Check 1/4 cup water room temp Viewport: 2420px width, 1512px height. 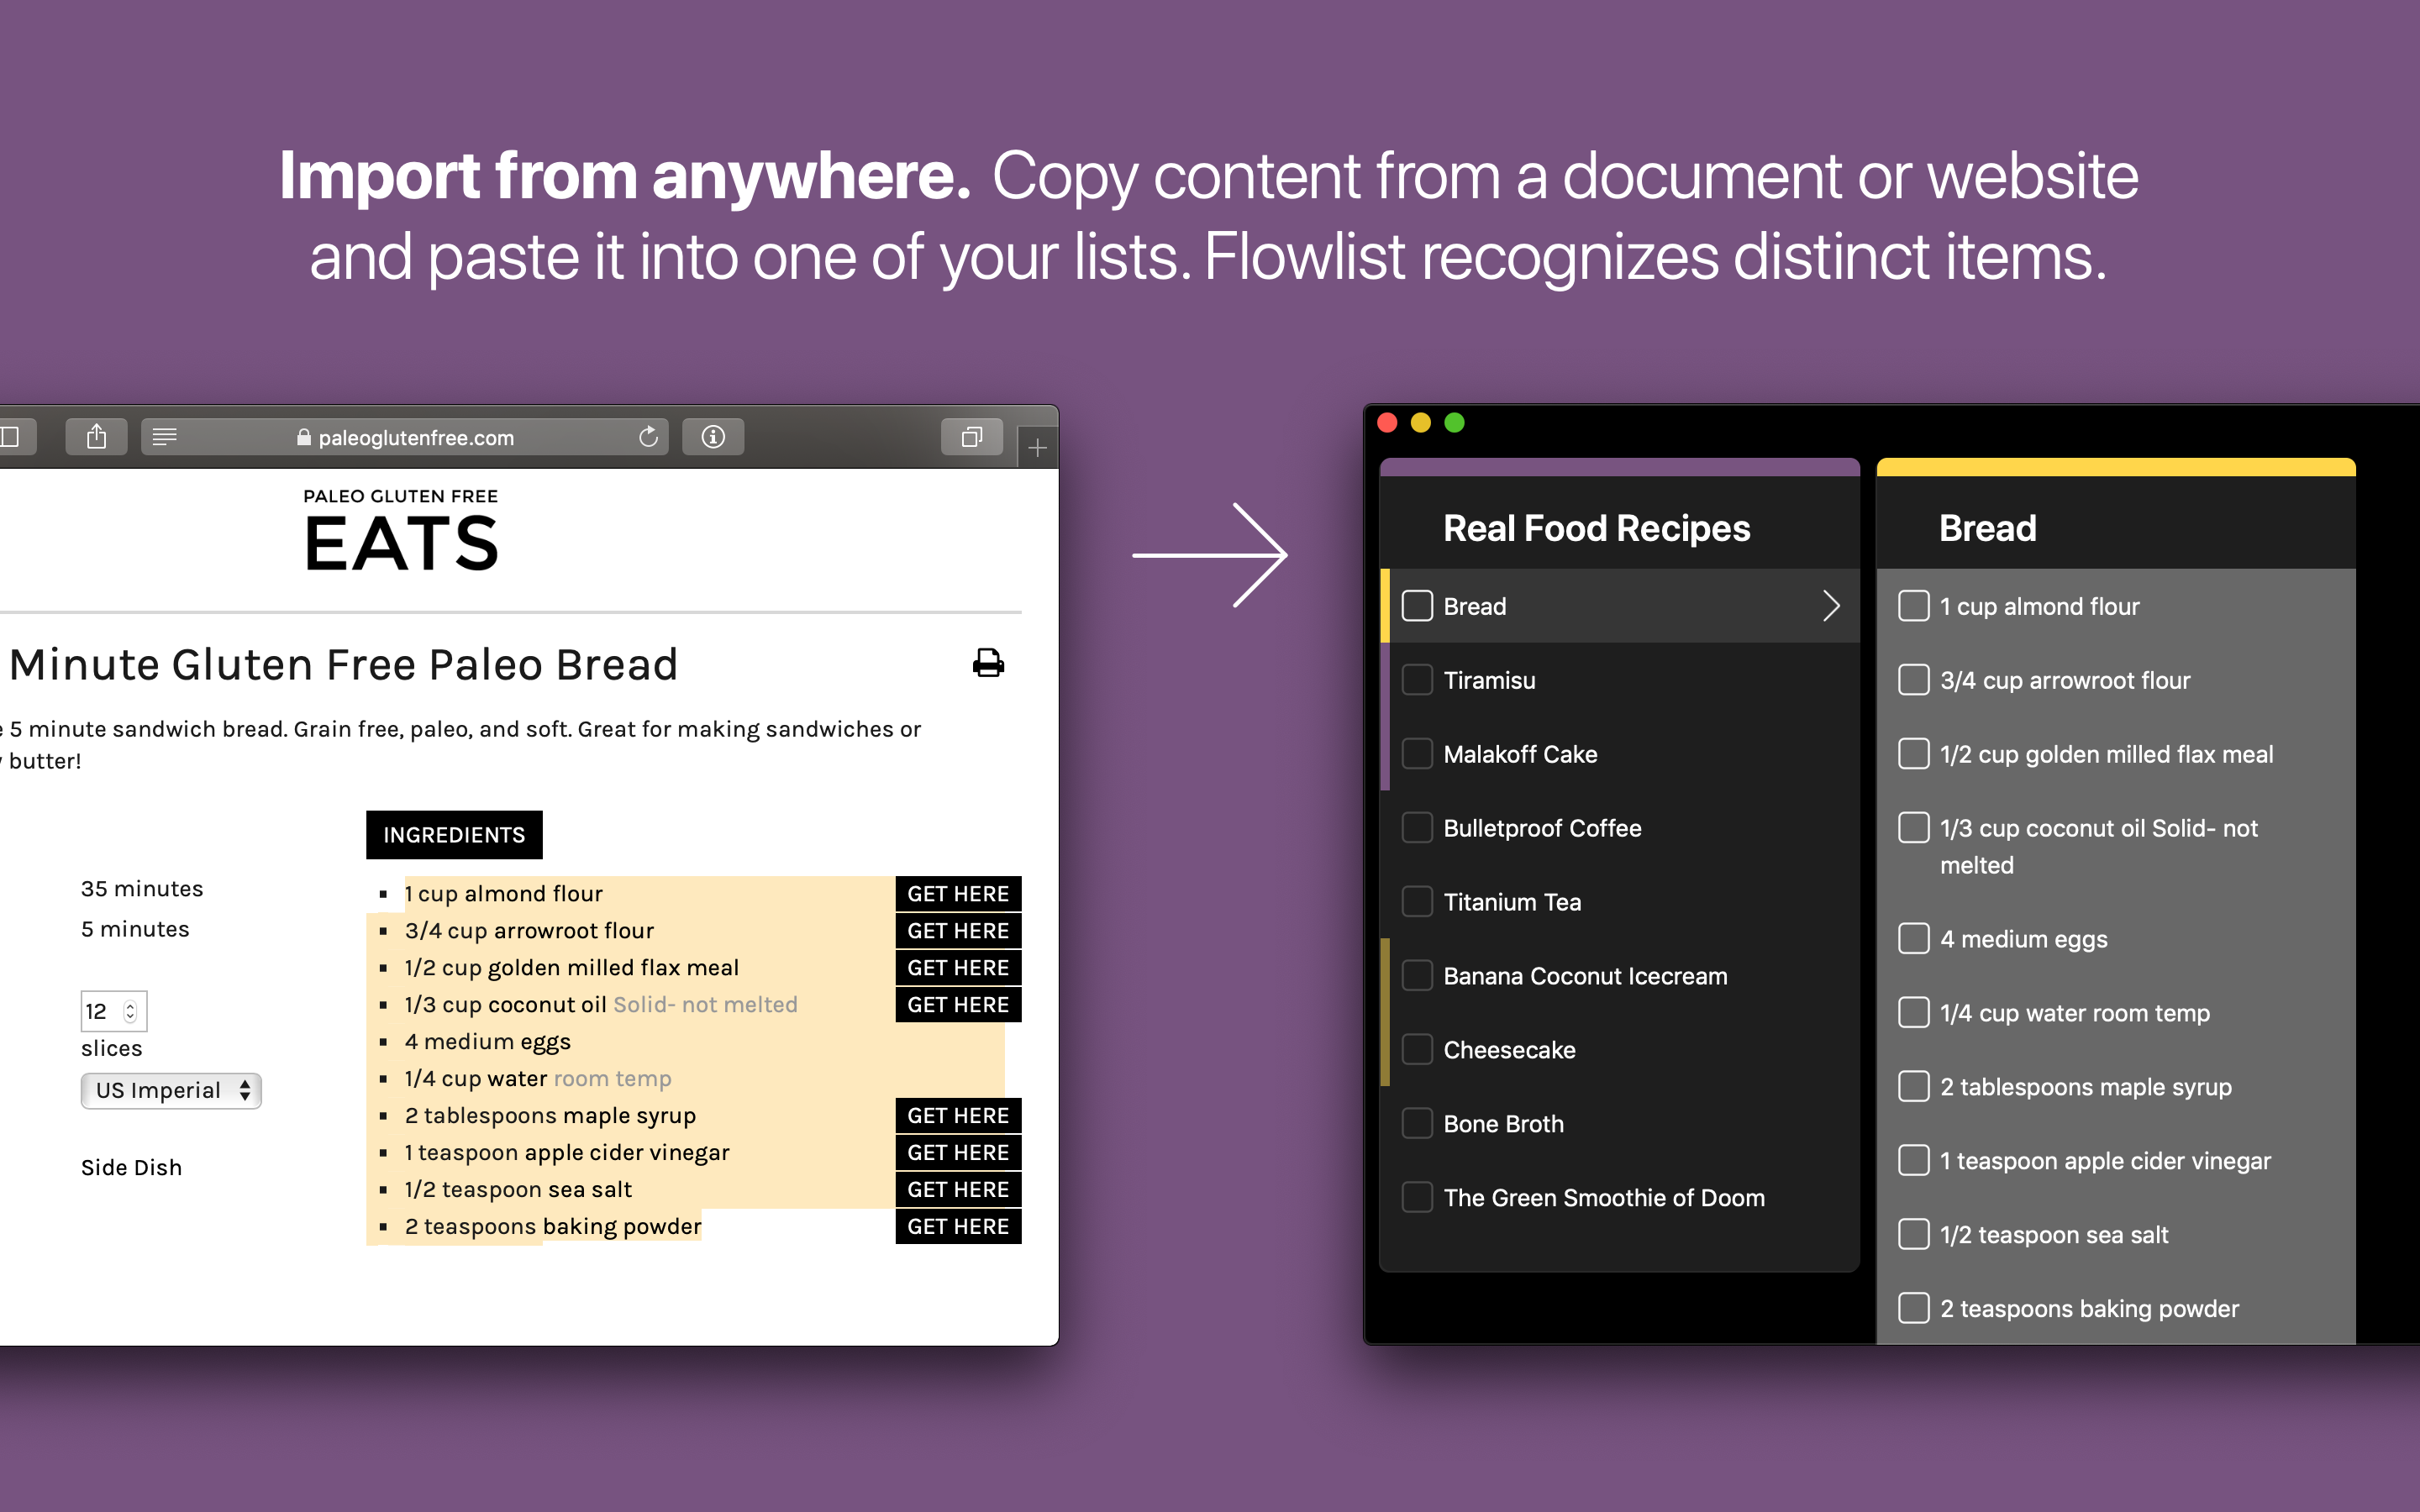click(x=1914, y=1013)
